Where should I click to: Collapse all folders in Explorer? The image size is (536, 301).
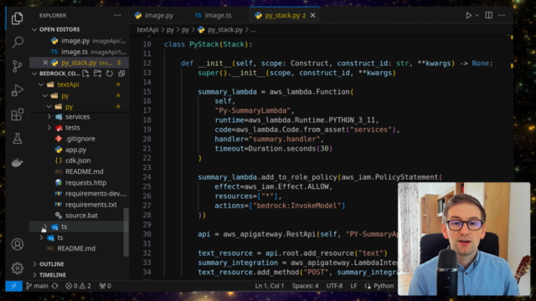pos(121,74)
